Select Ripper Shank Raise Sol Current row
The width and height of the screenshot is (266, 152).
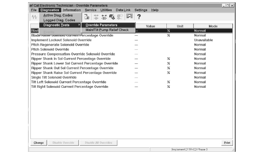tap(131, 73)
